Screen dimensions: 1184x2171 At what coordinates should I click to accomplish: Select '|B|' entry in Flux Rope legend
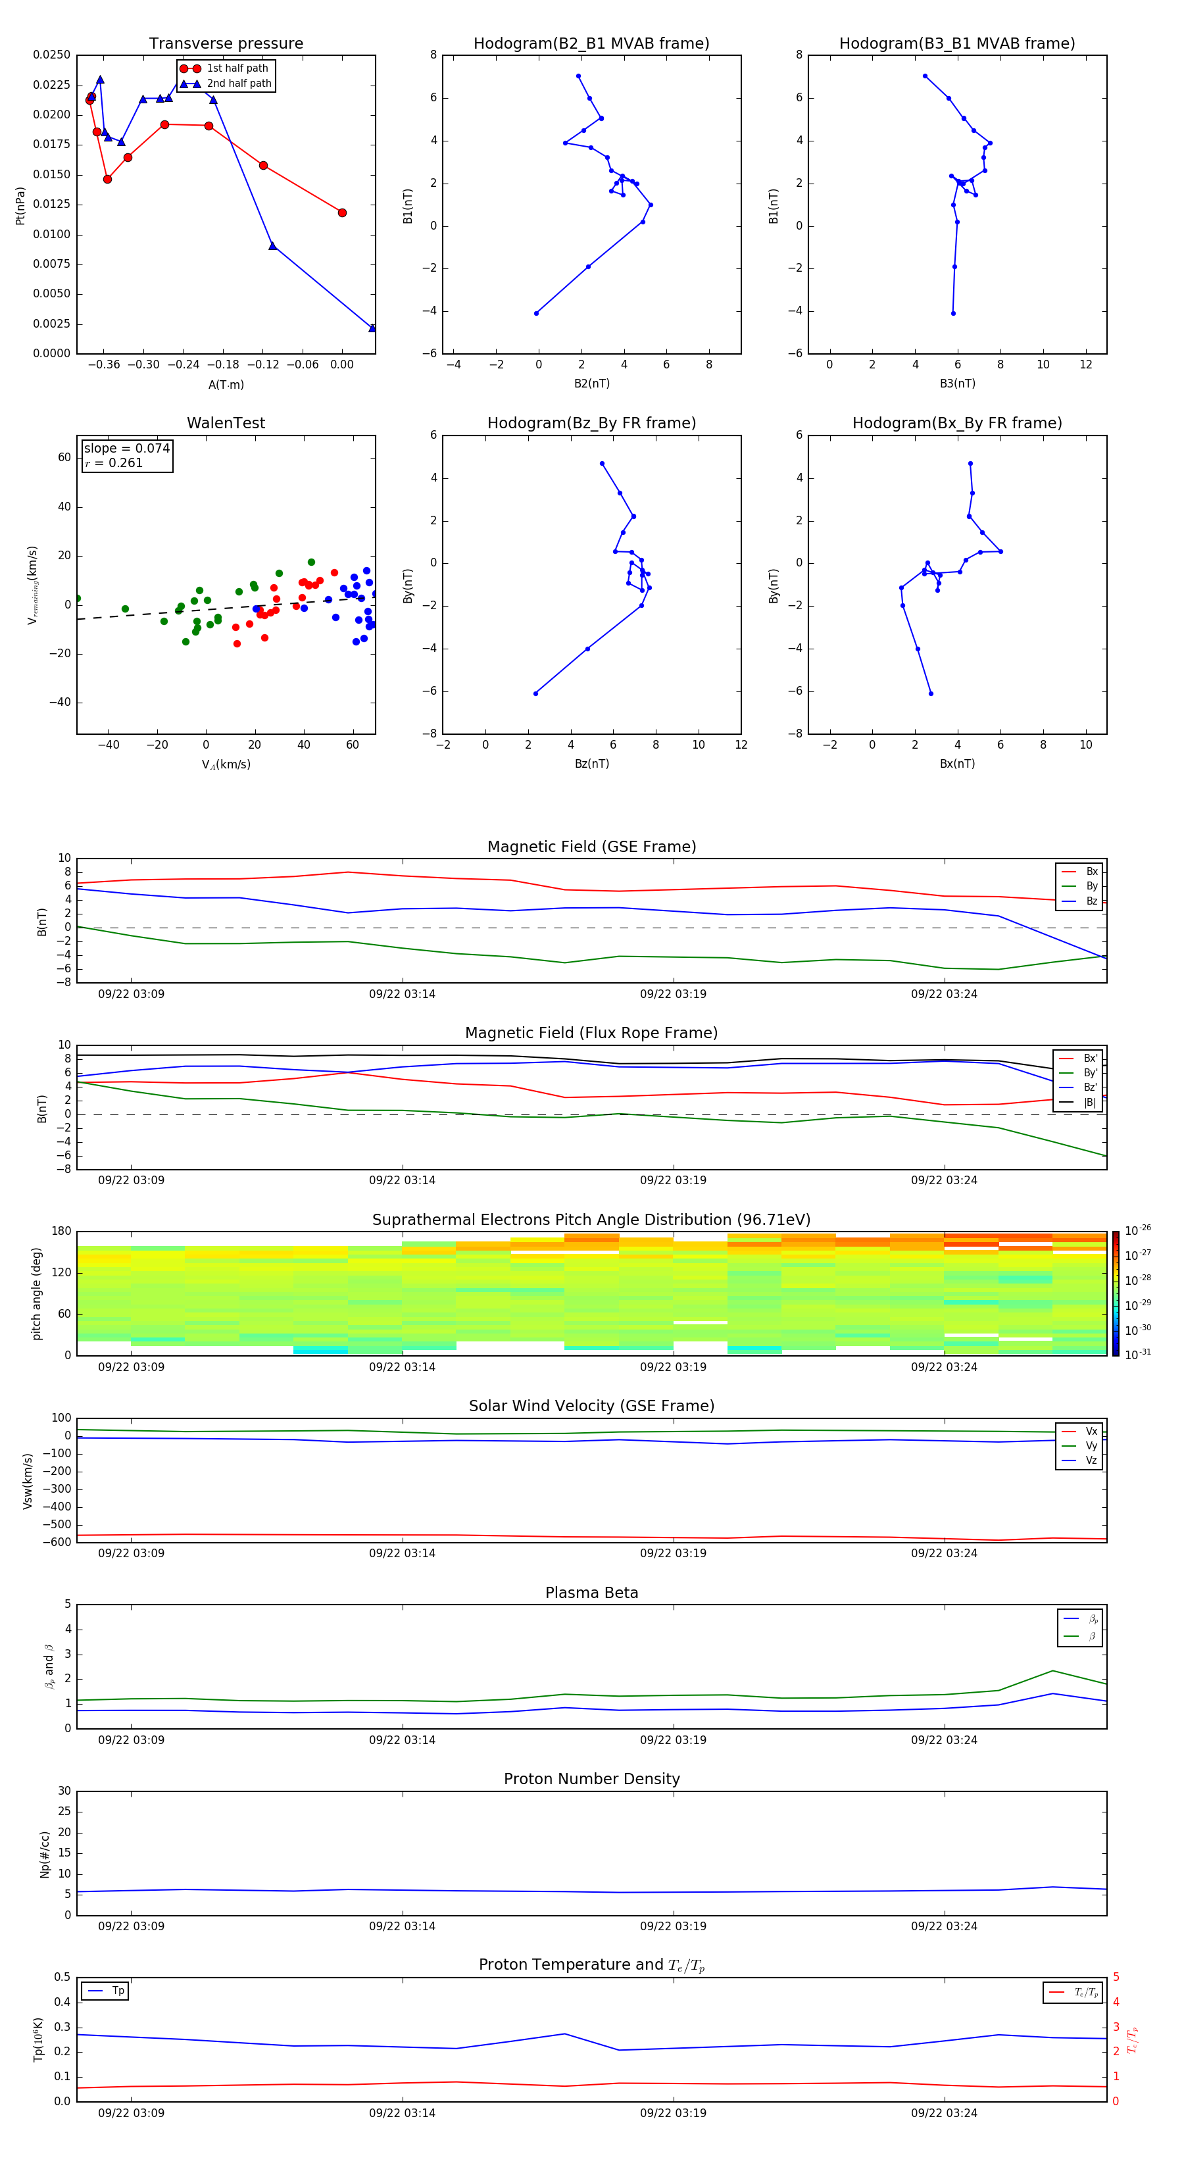(1078, 1103)
